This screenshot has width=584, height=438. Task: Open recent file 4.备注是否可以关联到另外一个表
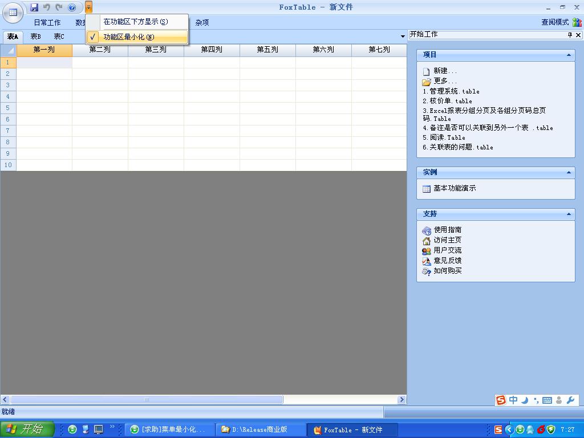[488, 128]
